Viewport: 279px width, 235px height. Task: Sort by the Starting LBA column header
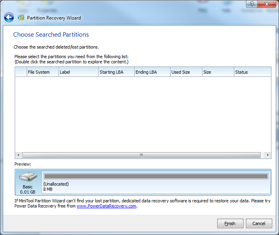coord(116,72)
